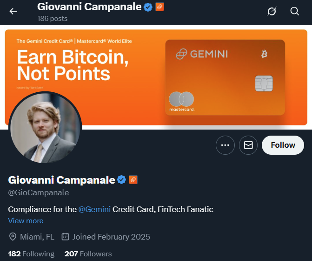
Task: Open the three-dot More options menu
Action: point(225,145)
